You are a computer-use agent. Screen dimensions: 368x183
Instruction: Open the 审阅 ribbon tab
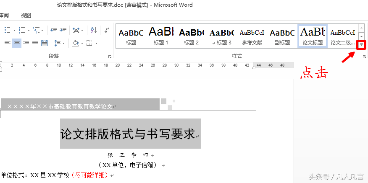pos(4,15)
